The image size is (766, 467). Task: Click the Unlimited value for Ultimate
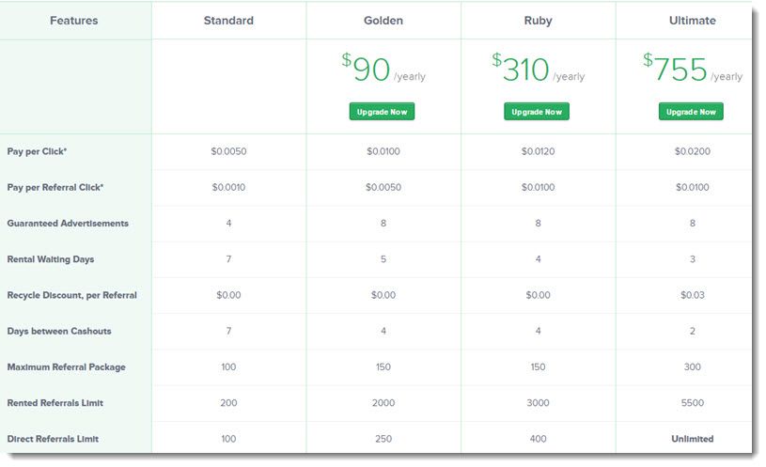(693, 439)
